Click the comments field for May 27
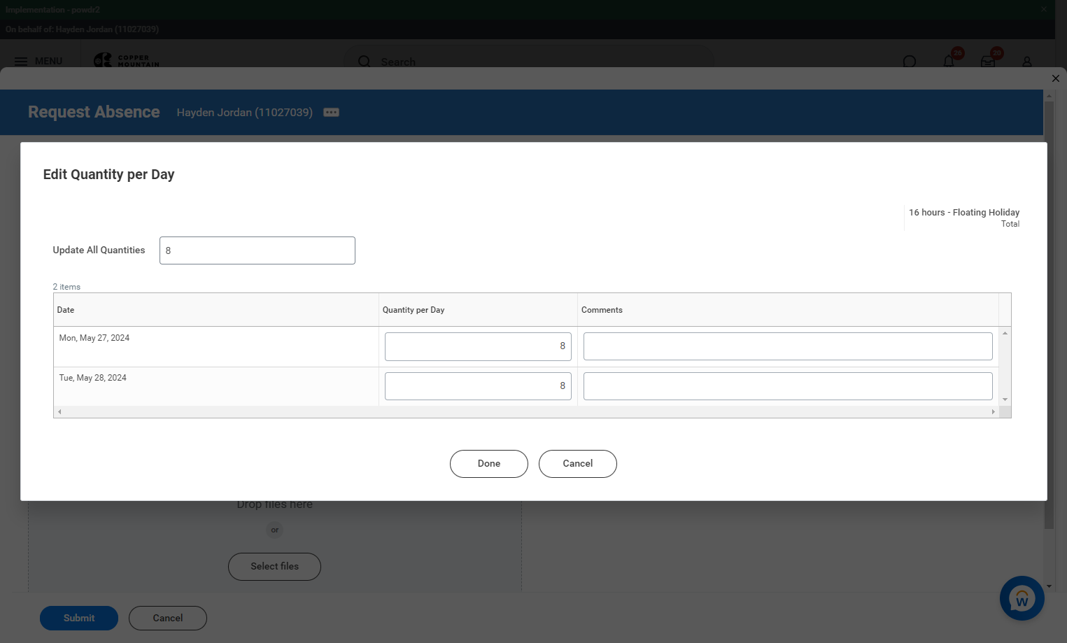1067x643 pixels. tap(788, 346)
